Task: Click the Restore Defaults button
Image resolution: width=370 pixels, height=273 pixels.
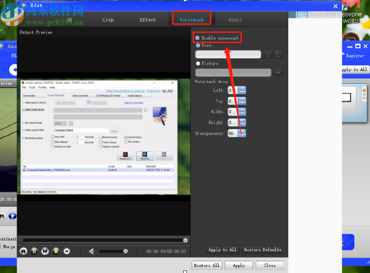Action: click(262, 250)
